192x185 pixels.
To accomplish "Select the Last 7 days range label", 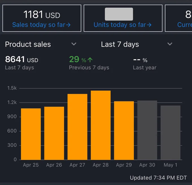I will (120, 44).
